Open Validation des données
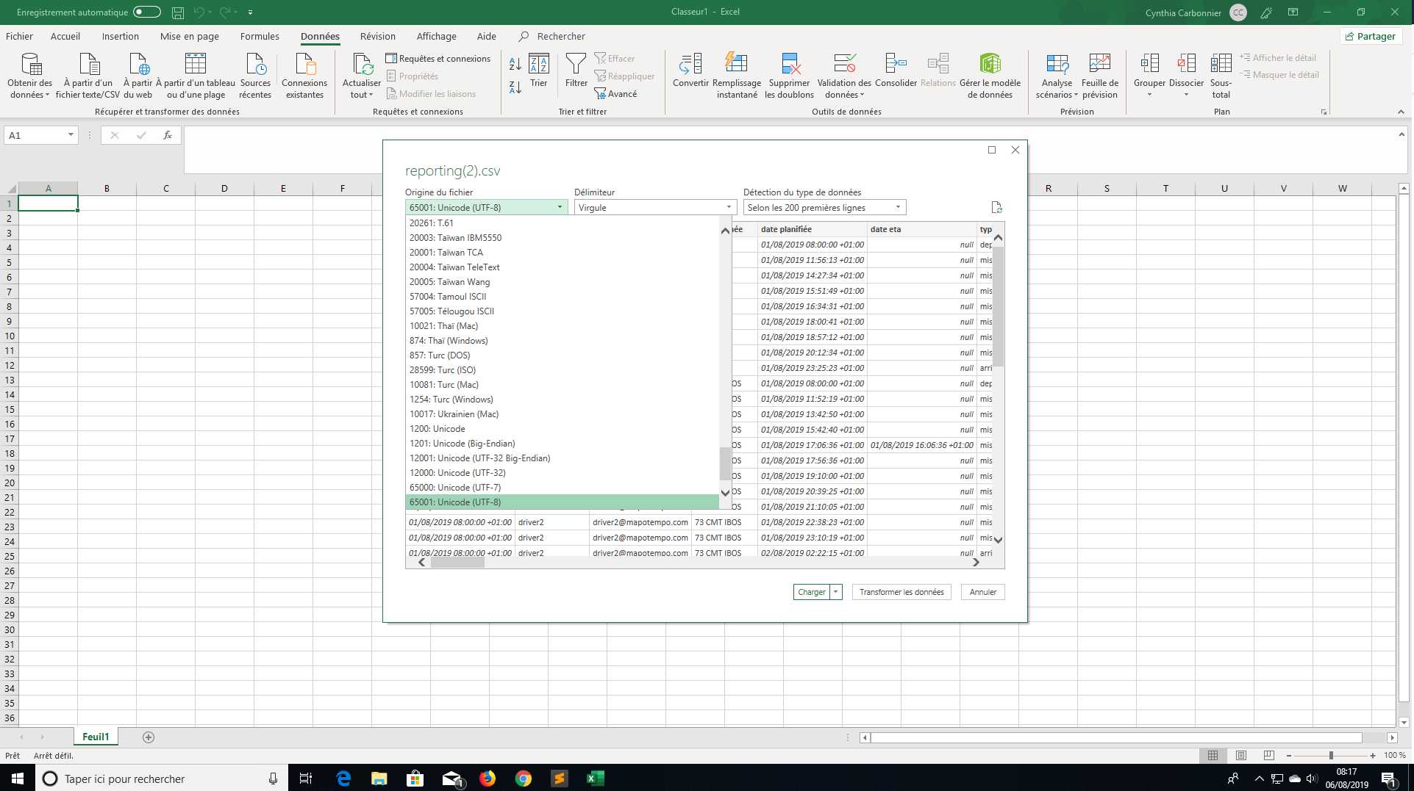Screen dimensions: 1414x791 coord(844,76)
